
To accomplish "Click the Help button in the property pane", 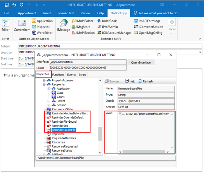I will (130, 81).
